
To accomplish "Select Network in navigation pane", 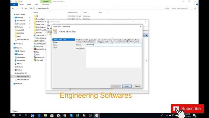I will (19, 84).
